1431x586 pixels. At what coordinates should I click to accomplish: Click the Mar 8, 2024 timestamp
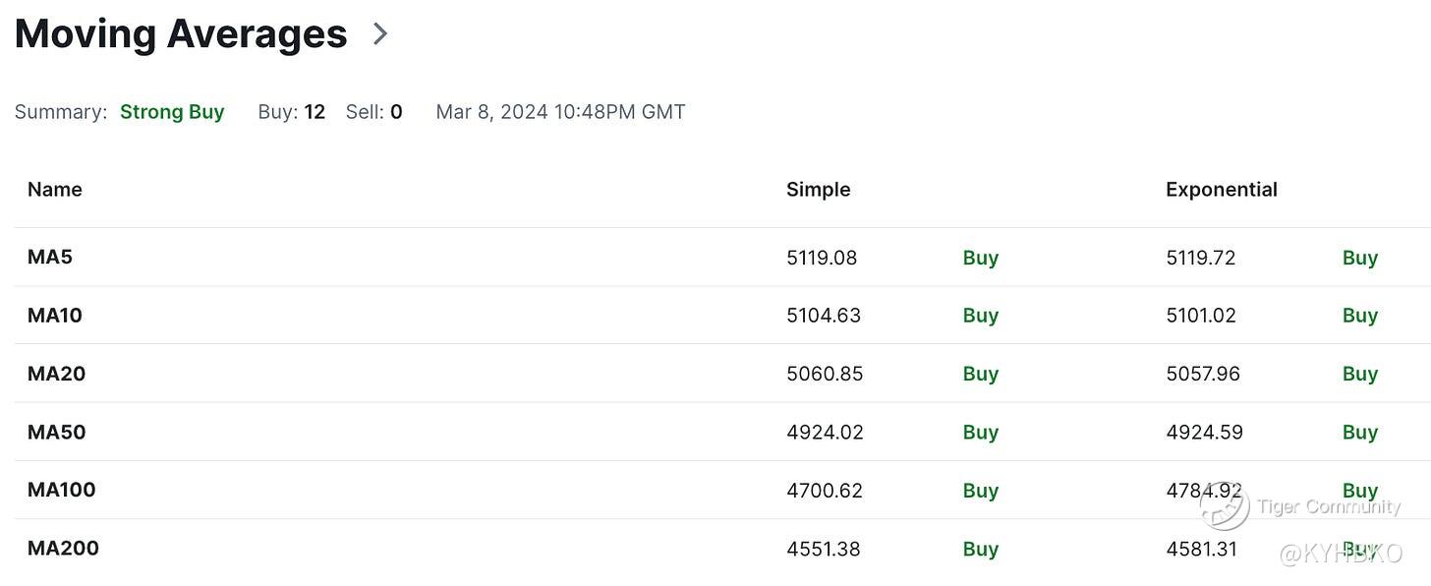(560, 112)
